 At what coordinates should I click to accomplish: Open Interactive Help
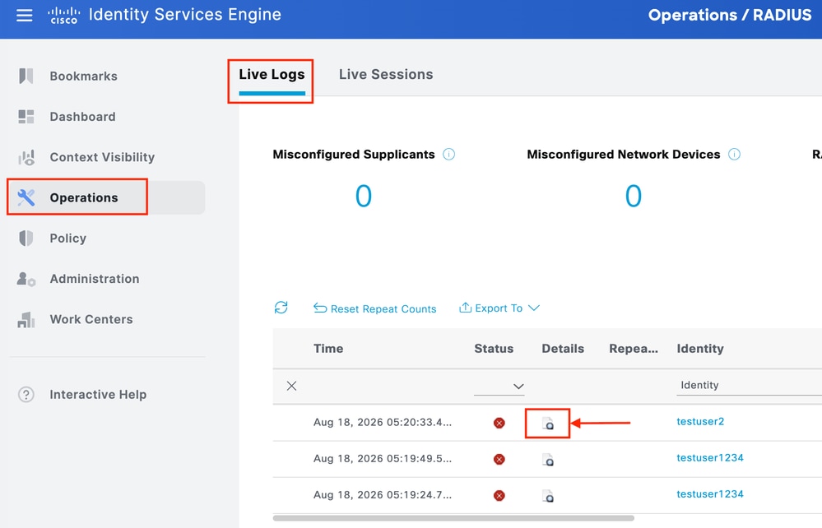98,395
